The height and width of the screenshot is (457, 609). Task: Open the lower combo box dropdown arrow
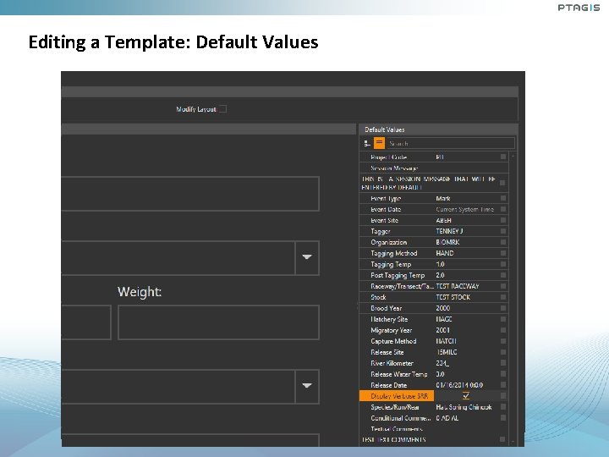click(x=307, y=386)
